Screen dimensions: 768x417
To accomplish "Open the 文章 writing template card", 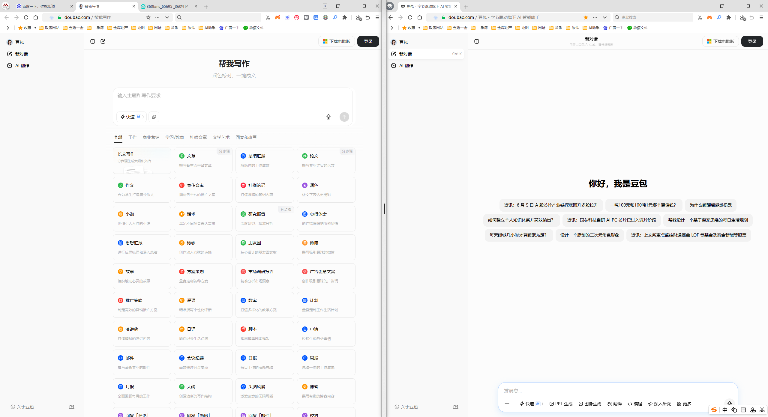I will 203,160.
